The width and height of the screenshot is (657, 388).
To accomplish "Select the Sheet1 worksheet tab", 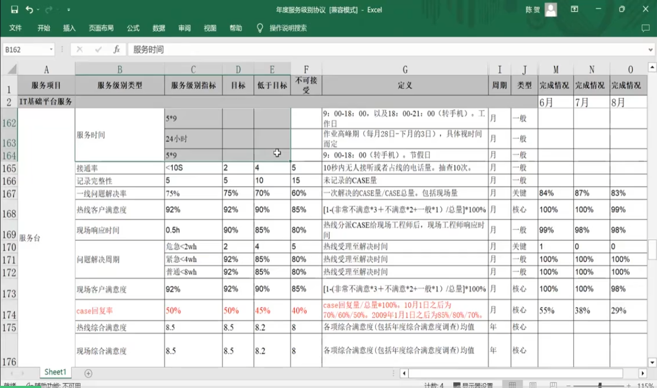I will [x=55, y=372].
